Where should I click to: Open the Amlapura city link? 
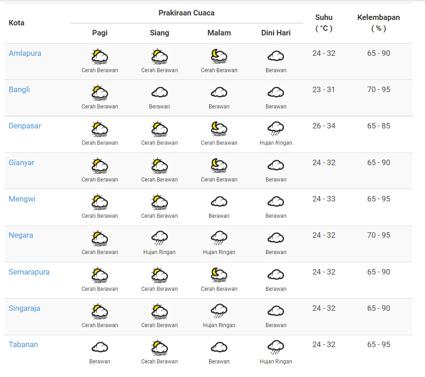[x=25, y=53]
